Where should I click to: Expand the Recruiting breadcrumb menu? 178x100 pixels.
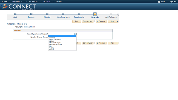(47, 1)
